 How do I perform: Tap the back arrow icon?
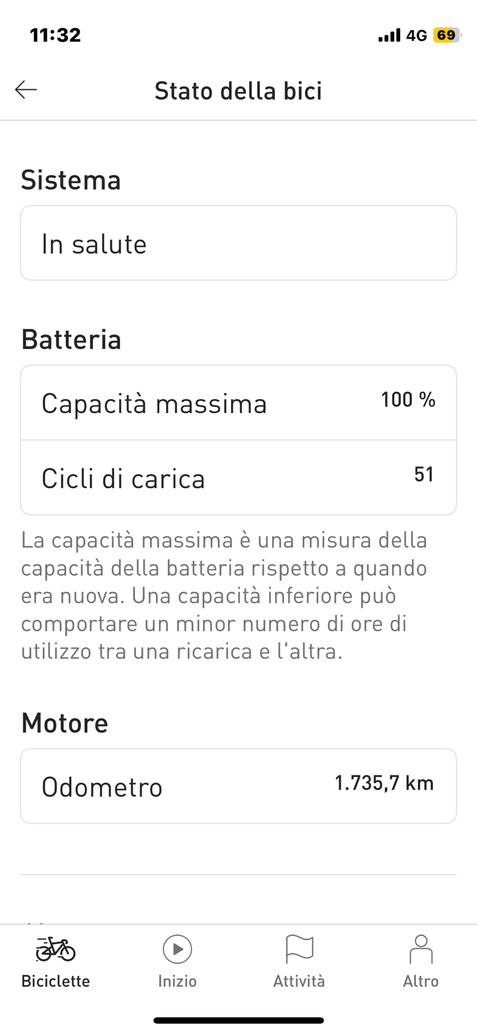click(26, 90)
